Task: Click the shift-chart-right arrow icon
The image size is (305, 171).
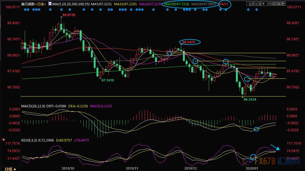Action: point(284,4)
